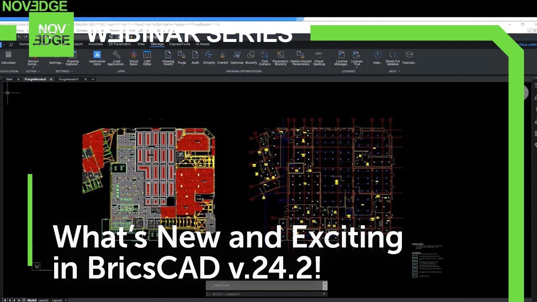Click Load Application wrench icon
Viewport: 537px width, 302px height.
point(117,55)
